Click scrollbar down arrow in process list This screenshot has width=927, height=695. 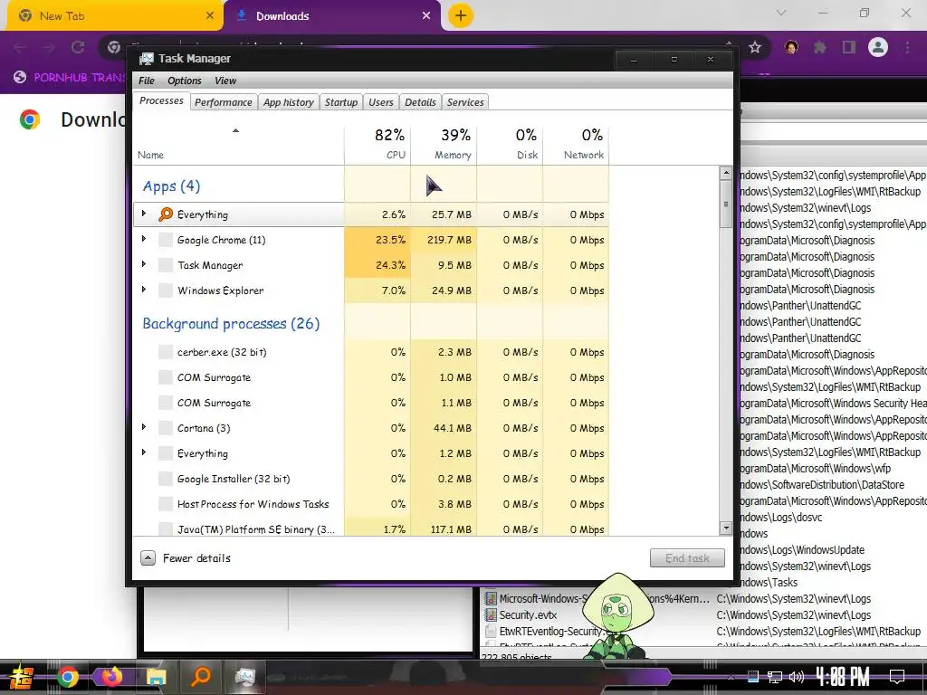(x=726, y=528)
